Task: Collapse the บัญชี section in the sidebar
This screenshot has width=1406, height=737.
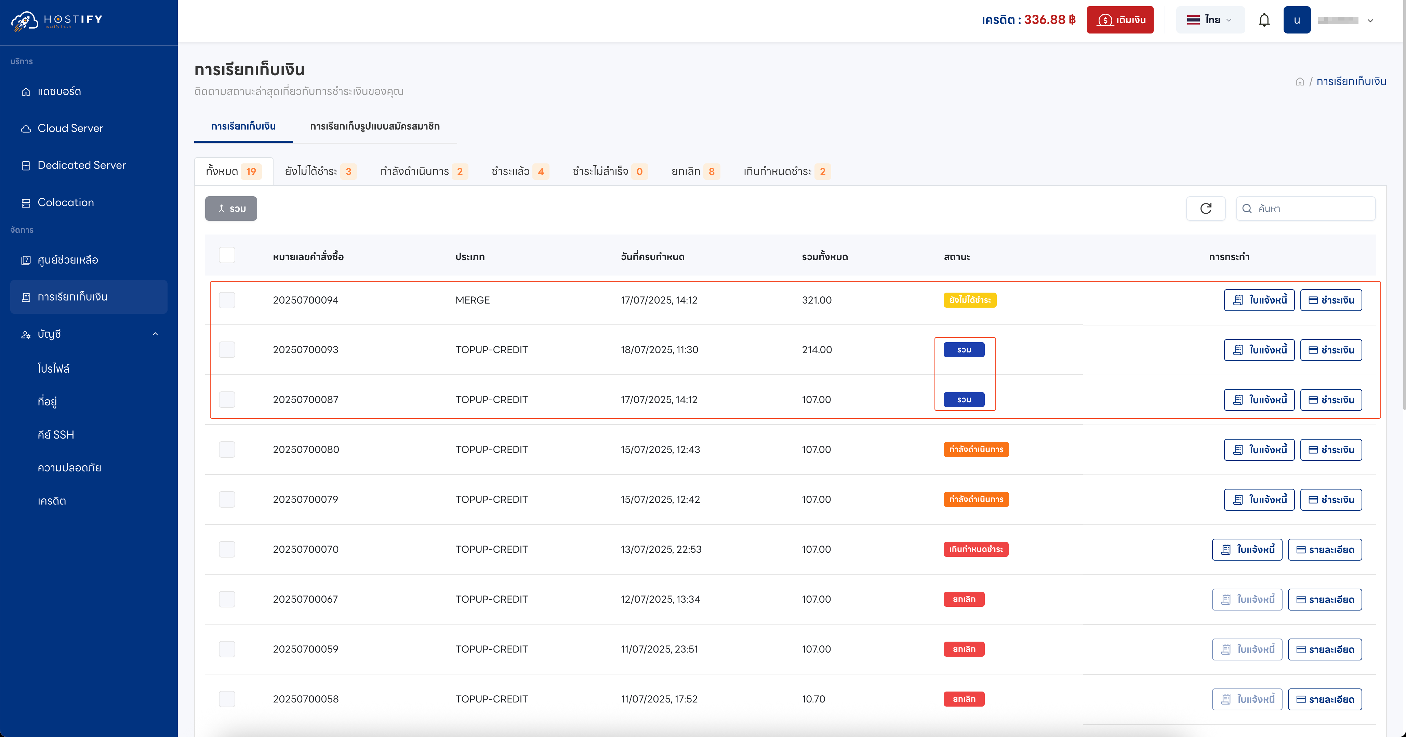Action: (155, 334)
